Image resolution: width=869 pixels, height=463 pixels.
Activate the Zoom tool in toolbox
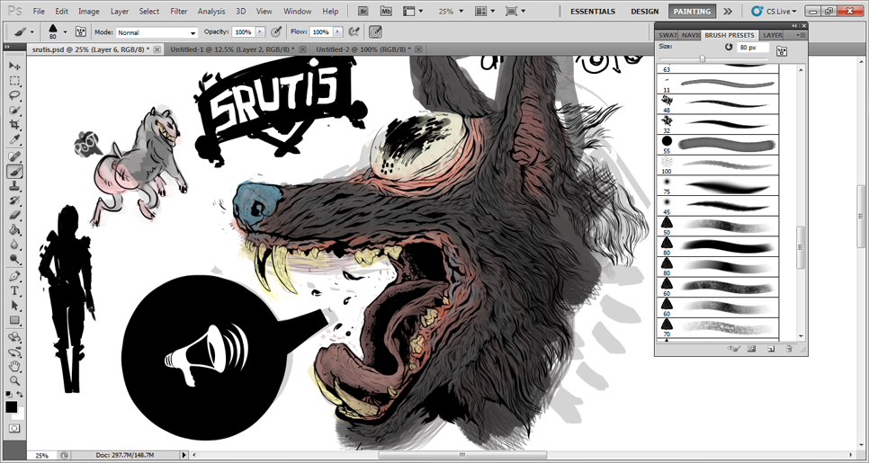coord(14,380)
